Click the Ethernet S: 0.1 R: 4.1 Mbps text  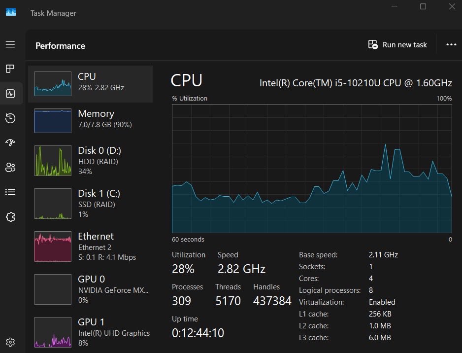[107, 257]
